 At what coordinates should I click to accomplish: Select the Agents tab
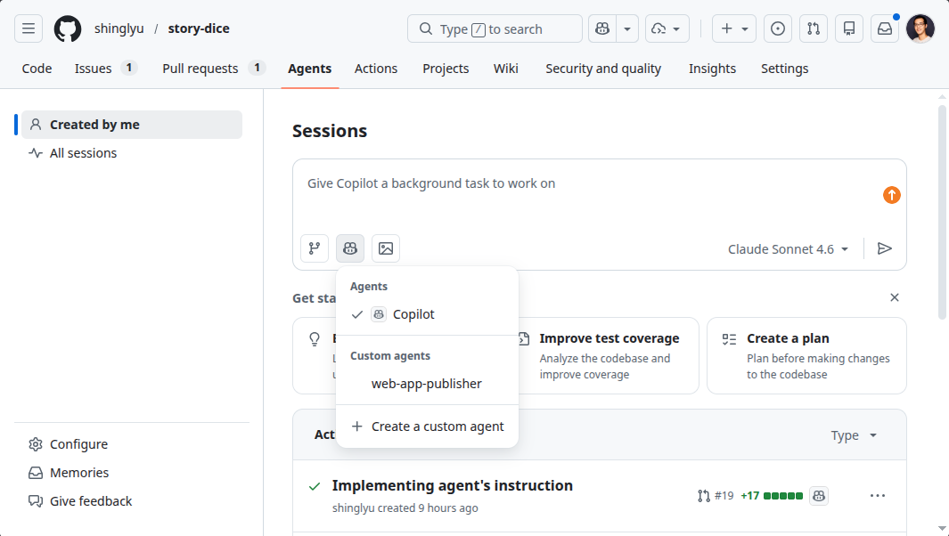[309, 69]
